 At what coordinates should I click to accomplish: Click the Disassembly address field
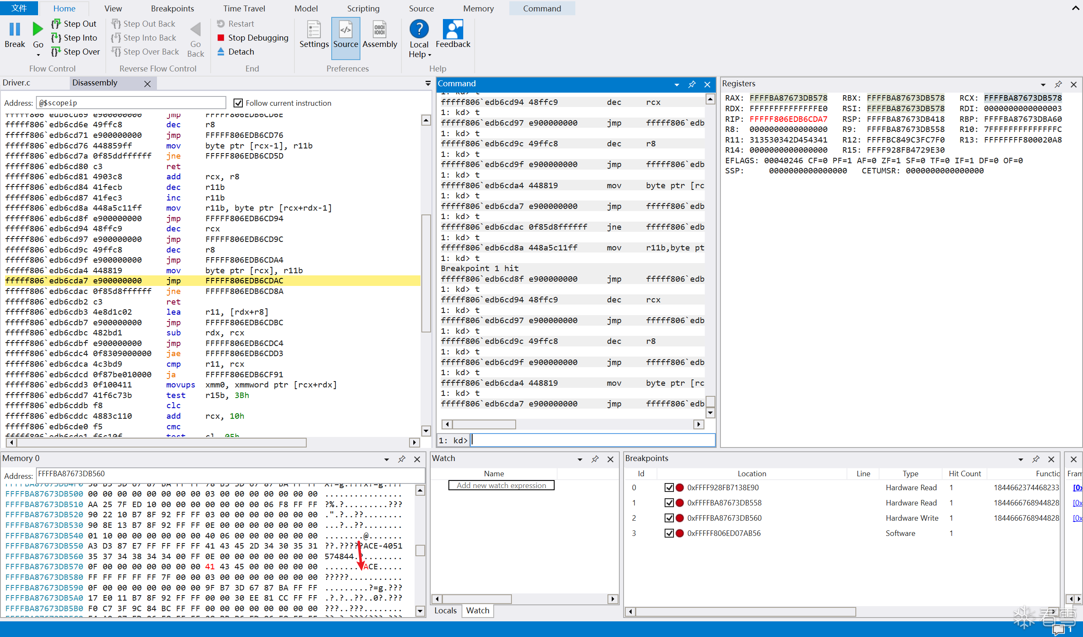[x=131, y=103]
